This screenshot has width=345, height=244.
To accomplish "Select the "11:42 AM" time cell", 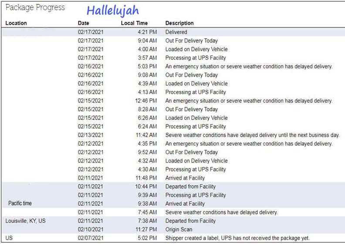I will coord(146,135).
